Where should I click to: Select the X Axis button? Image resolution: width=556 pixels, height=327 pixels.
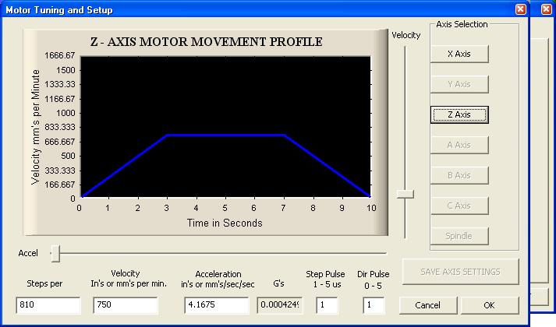click(459, 54)
